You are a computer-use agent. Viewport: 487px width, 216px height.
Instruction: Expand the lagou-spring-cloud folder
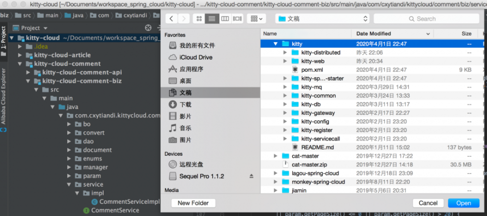pyautogui.click(x=275, y=173)
